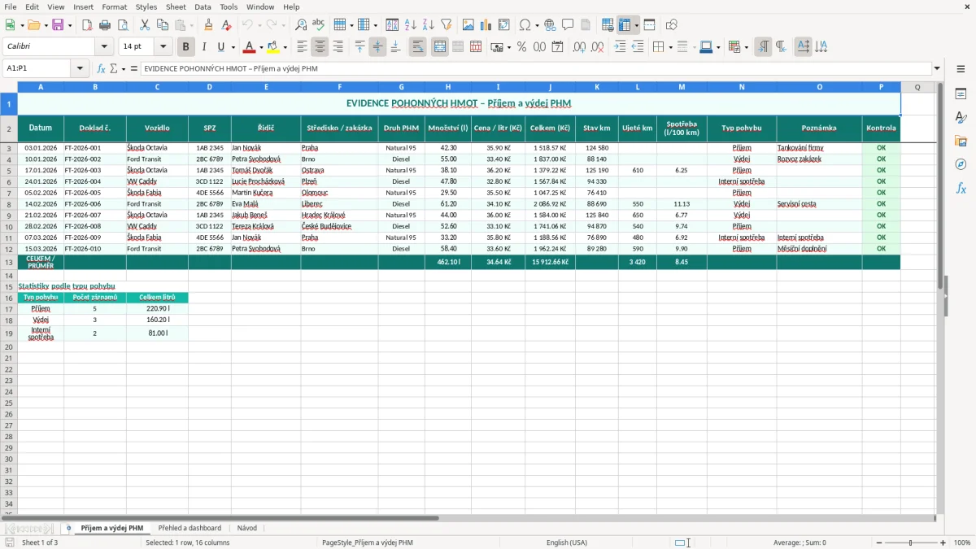Click the Insert Comment icon

(x=569, y=25)
